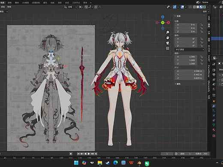Toggle viewport overlays button

[182, 7]
